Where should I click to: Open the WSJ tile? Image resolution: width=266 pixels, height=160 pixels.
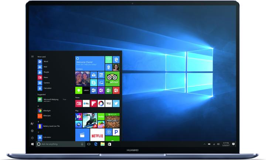[109, 103]
